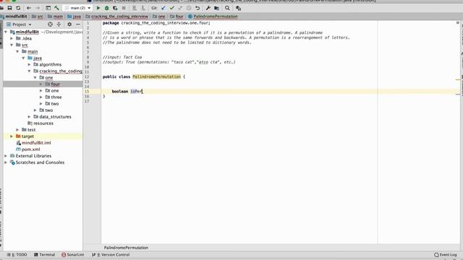Show Git history clock icon

tap(189, 8)
